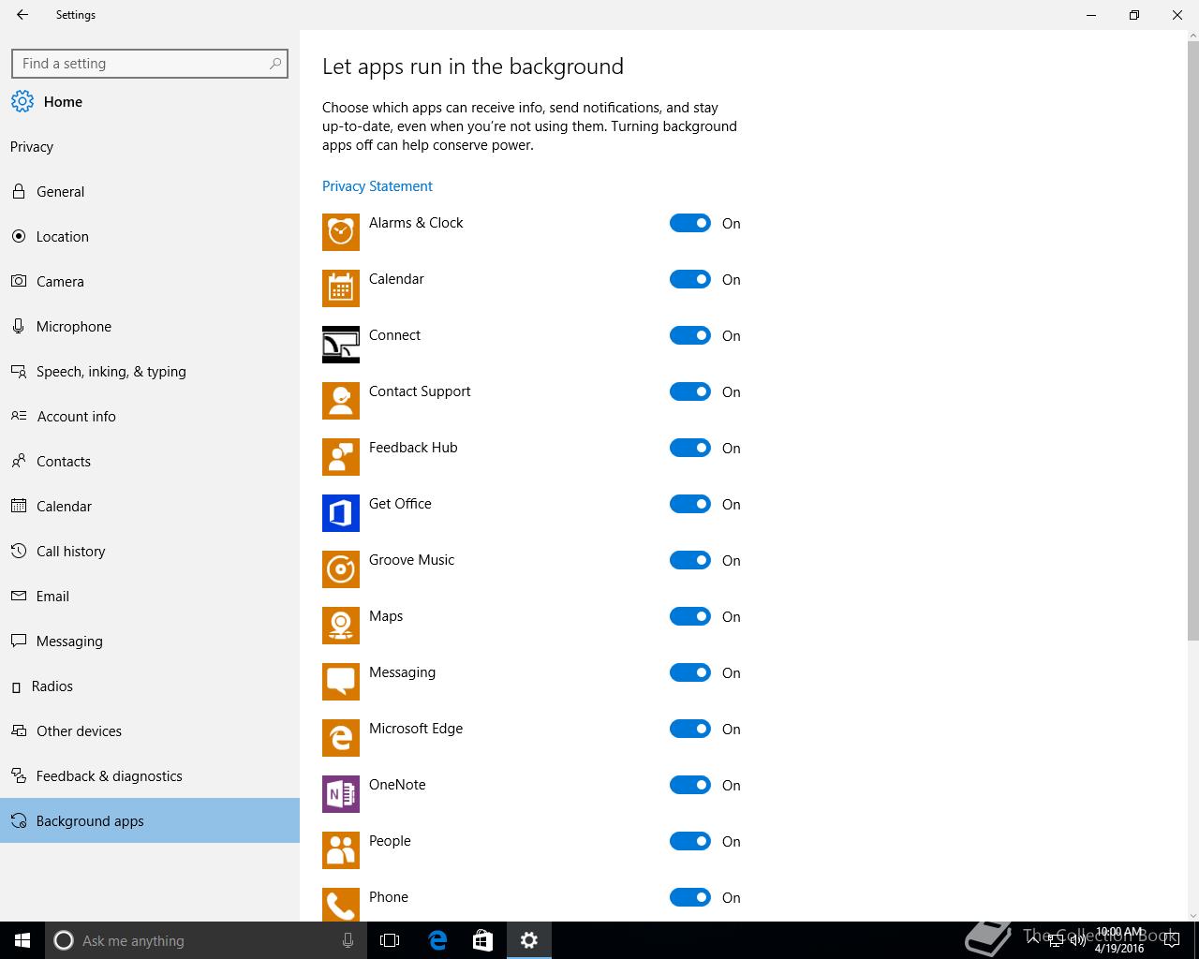The height and width of the screenshot is (959, 1199).
Task: Turn off Microsoft Edge background toggle
Action: [690, 729]
